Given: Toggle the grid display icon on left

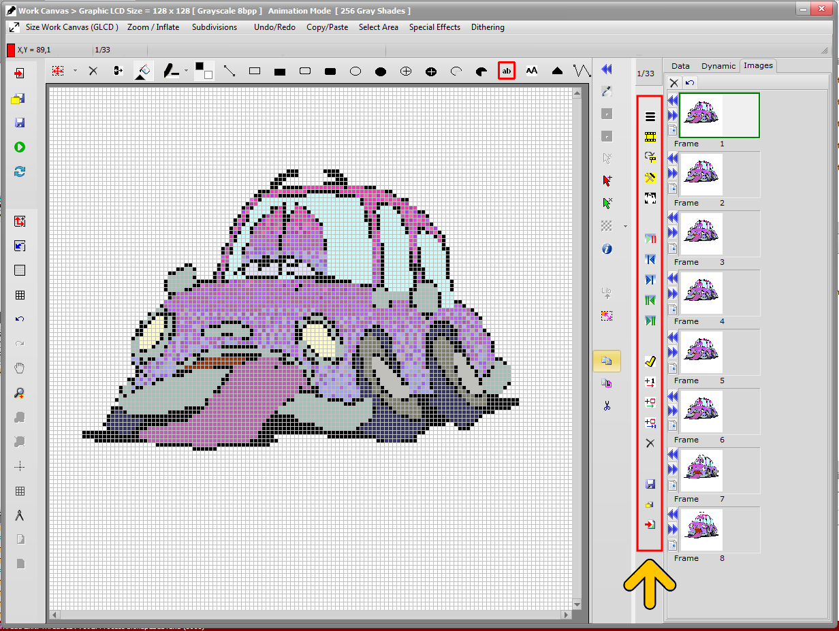Looking at the screenshot, I should pyautogui.click(x=20, y=295).
